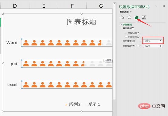Click the chart's top-left resize handle

point(3,14)
